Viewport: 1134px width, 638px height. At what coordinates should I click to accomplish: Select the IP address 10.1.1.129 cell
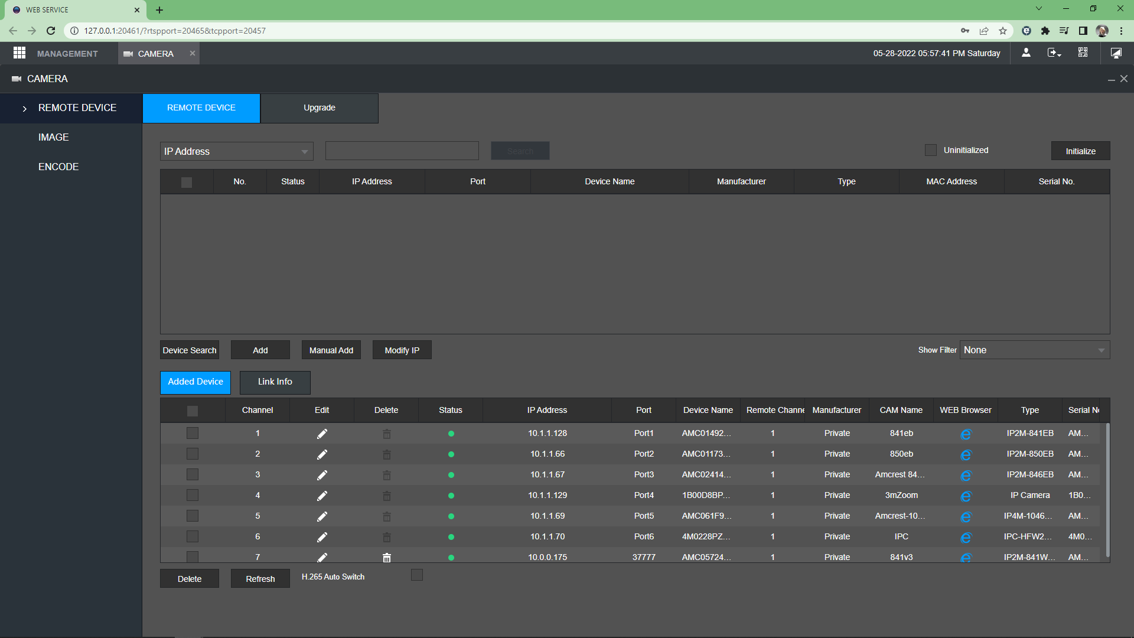coord(548,496)
